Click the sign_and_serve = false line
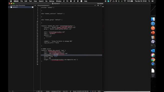The height and width of the screenshot is (92, 164). pyautogui.click(x=51, y=43)
